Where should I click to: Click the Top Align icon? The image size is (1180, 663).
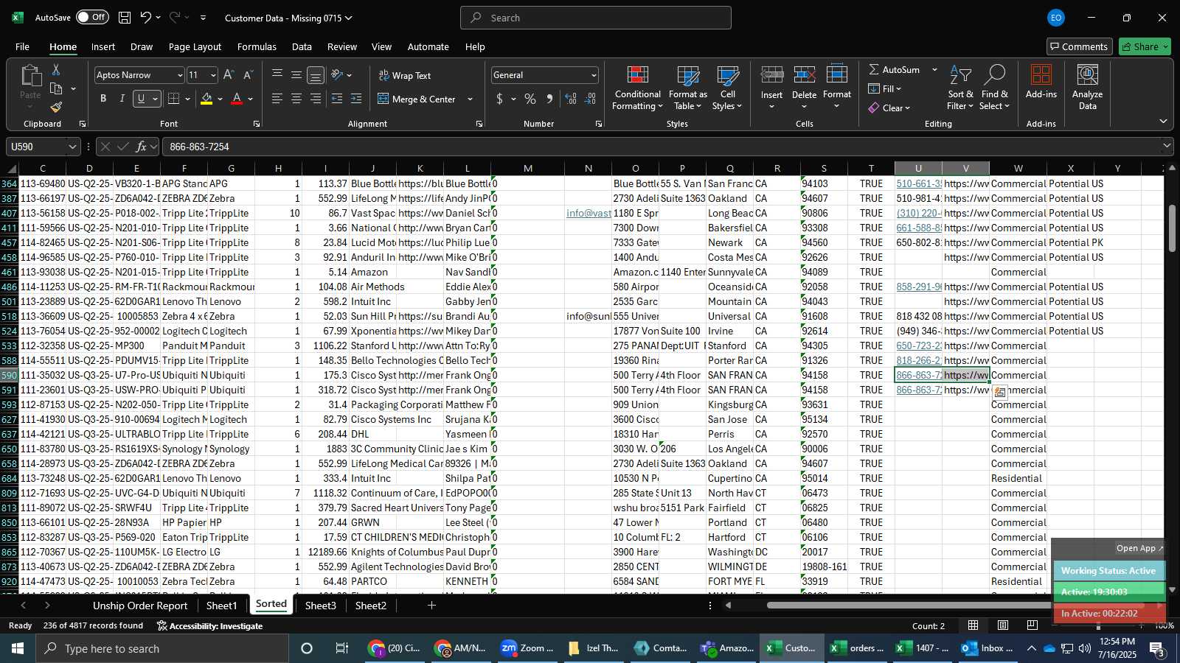click(277, 74)
